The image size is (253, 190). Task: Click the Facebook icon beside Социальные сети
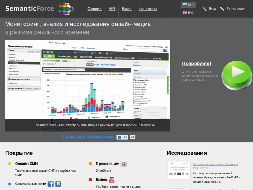click(51, 184)
